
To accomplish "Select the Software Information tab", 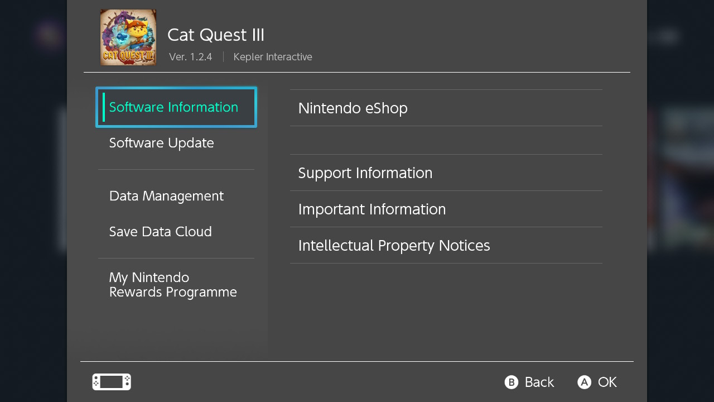I will (x=176, y=107).
